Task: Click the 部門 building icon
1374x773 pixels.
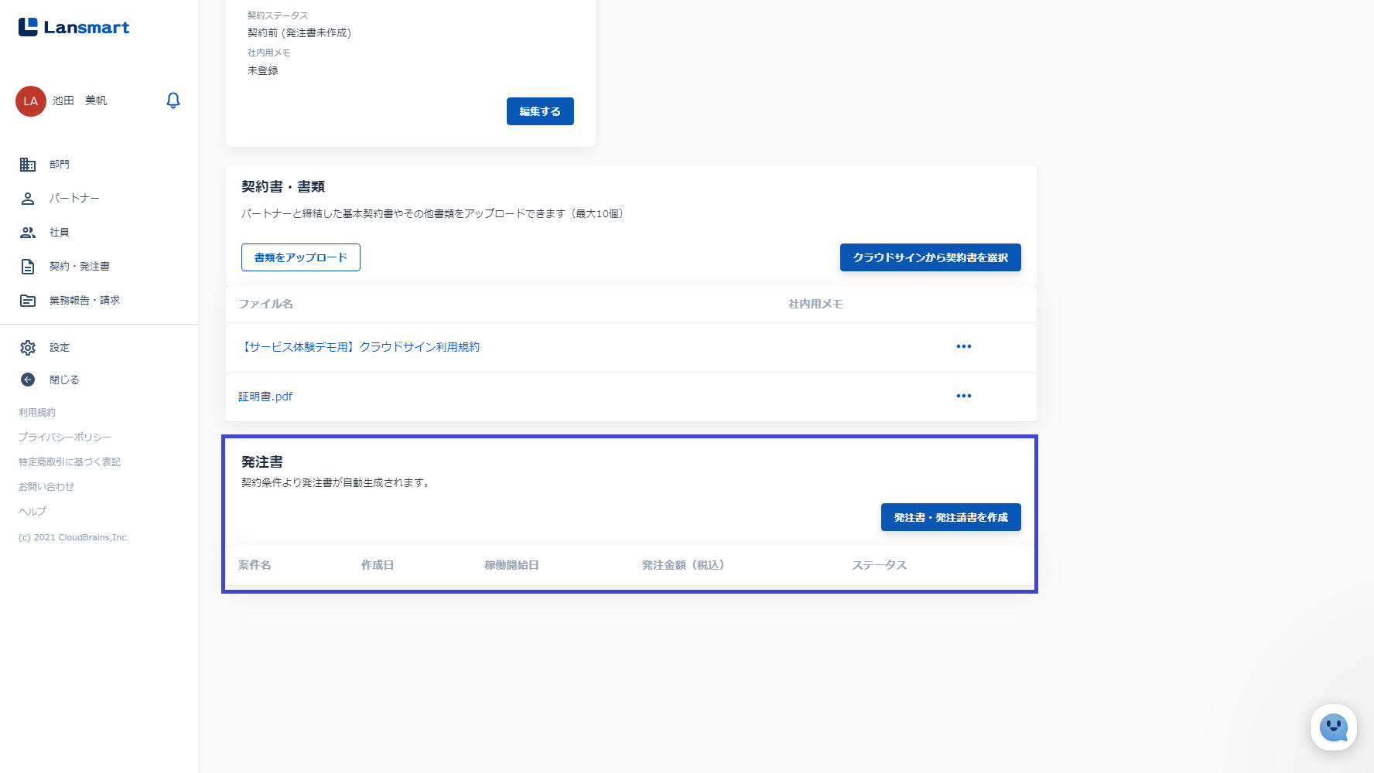Action: (x=28, y=165)
